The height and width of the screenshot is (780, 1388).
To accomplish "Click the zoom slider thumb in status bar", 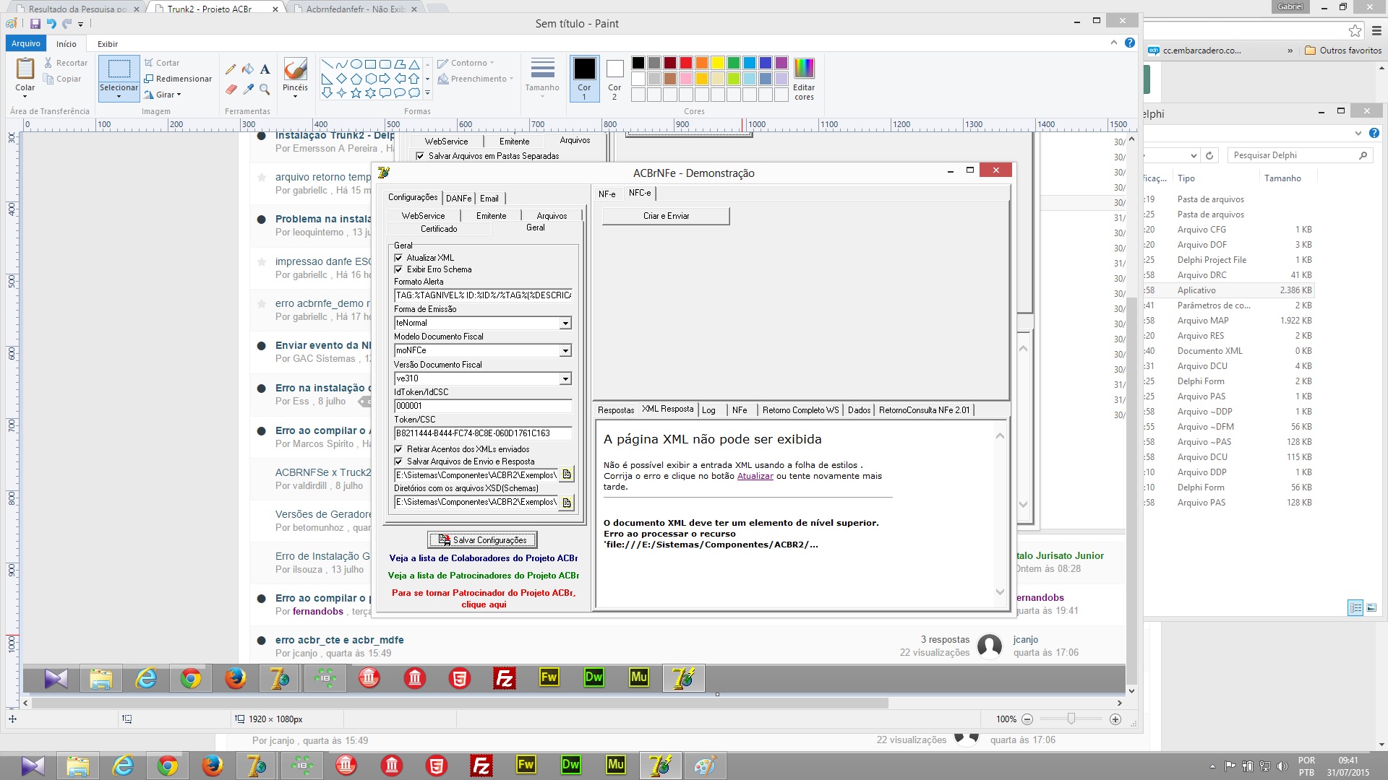I will [x=1071, y=719].
